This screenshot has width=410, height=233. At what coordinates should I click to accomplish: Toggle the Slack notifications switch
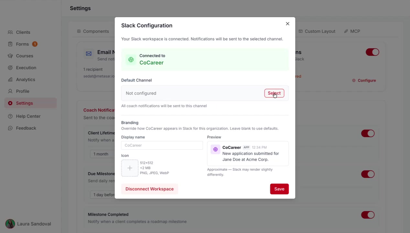coord(372,52)
